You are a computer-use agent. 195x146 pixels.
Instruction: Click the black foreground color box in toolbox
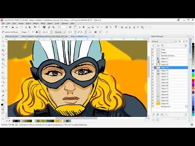tap(2, 105)
